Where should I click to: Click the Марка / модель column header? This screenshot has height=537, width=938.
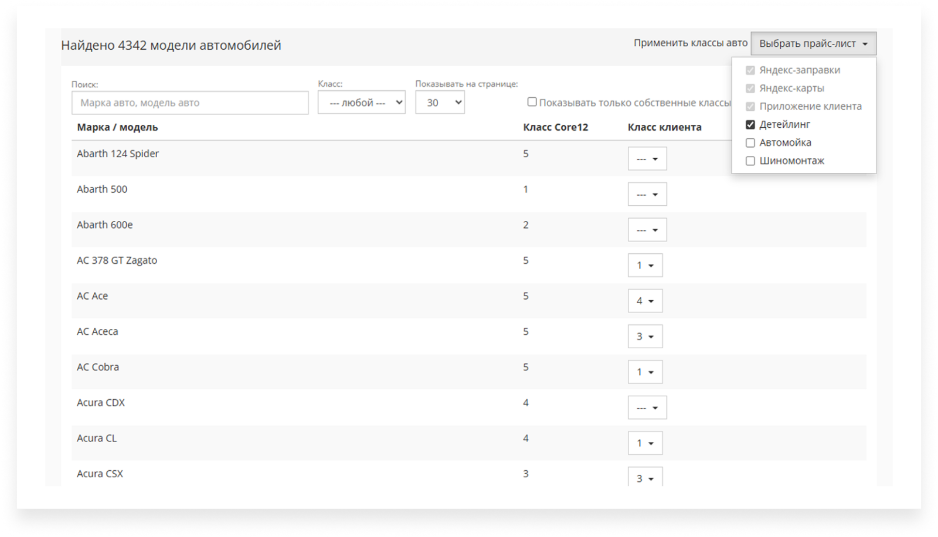(117, 127)
